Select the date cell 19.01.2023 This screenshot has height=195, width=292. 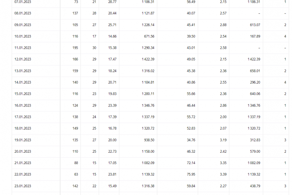pos(23,140)
